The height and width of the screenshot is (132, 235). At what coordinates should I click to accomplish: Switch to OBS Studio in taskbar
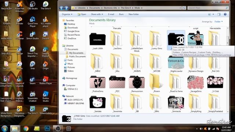[x=58, y=128]
